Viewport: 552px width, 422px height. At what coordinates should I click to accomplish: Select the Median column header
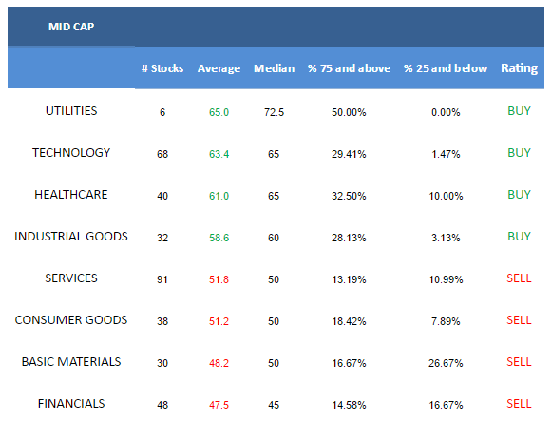[x=274, y=68]
